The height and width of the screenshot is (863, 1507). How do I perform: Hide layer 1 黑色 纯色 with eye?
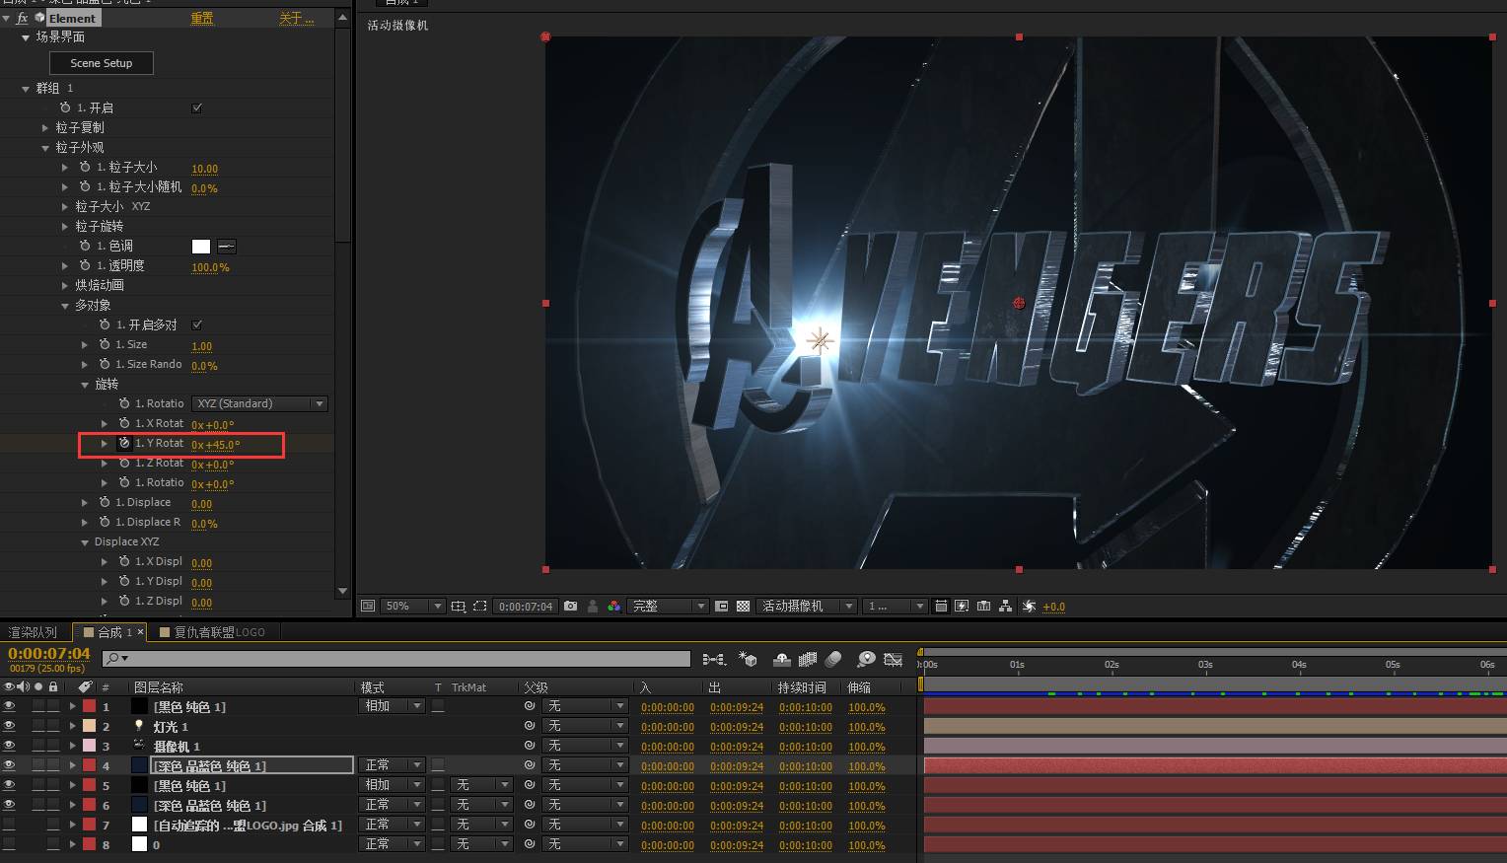click(x=9, y=706)
